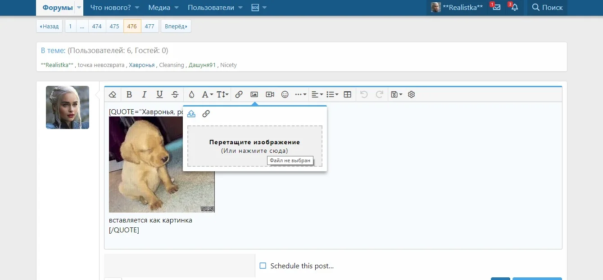Open the font size Tt dropdown
The image size is (603, 280).
[x=222, y=94]
